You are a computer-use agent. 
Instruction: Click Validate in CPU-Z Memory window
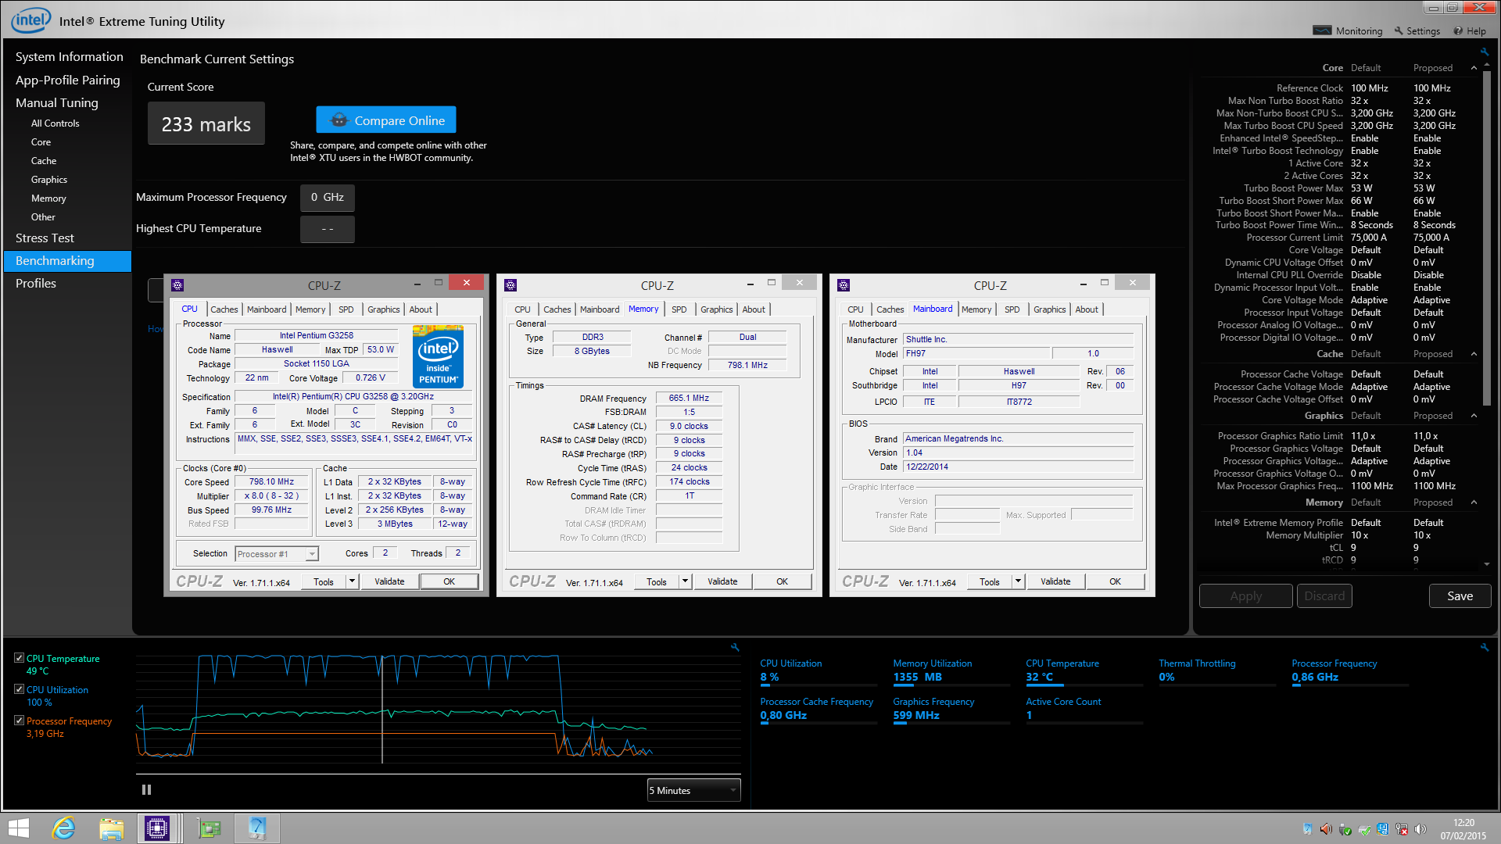[722, 581]
